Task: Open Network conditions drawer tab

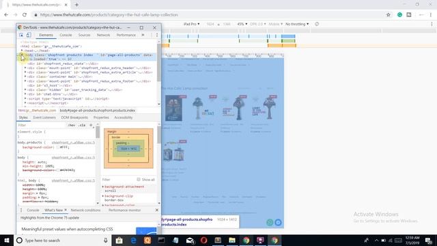Action: coord(85,210)
